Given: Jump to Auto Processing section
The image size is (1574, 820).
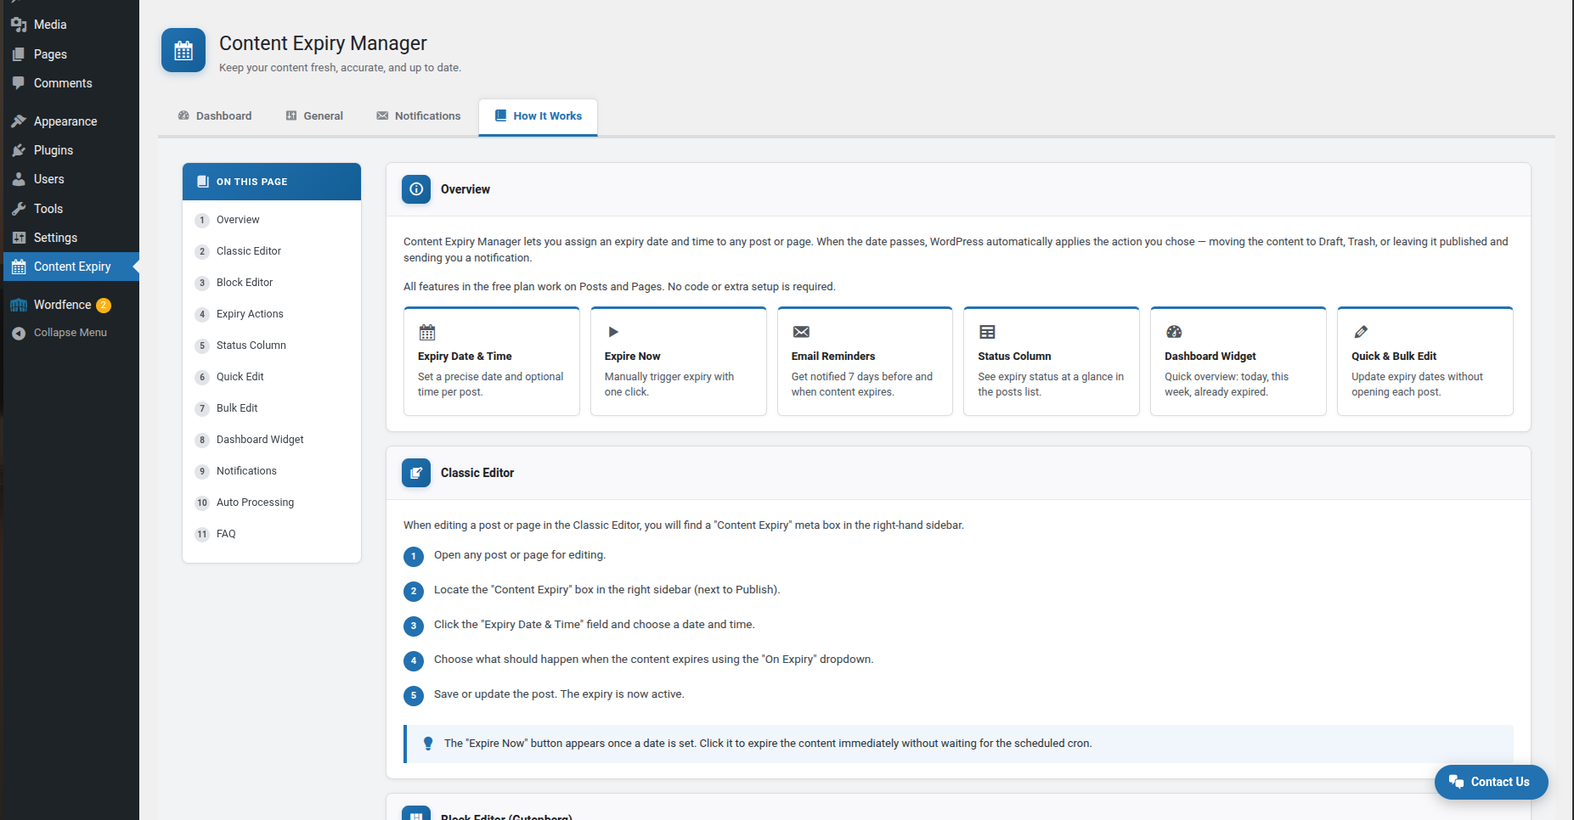Looking at the screenshot, I should coord(272,503).
